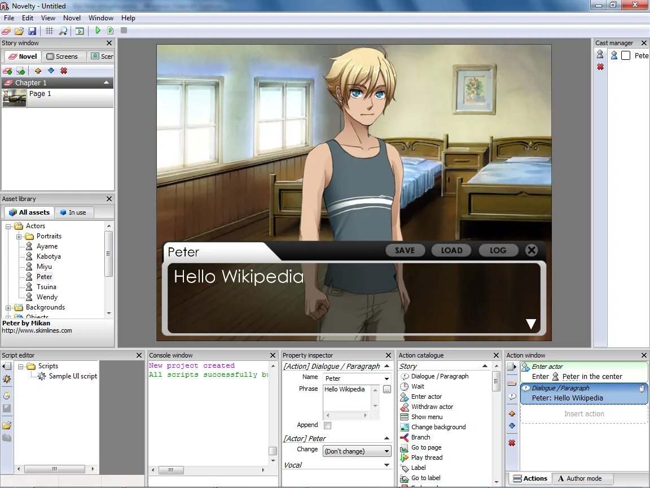Save the project with the floppy disk icon
The width and height of the screenshot is (650, 488).
32,30
